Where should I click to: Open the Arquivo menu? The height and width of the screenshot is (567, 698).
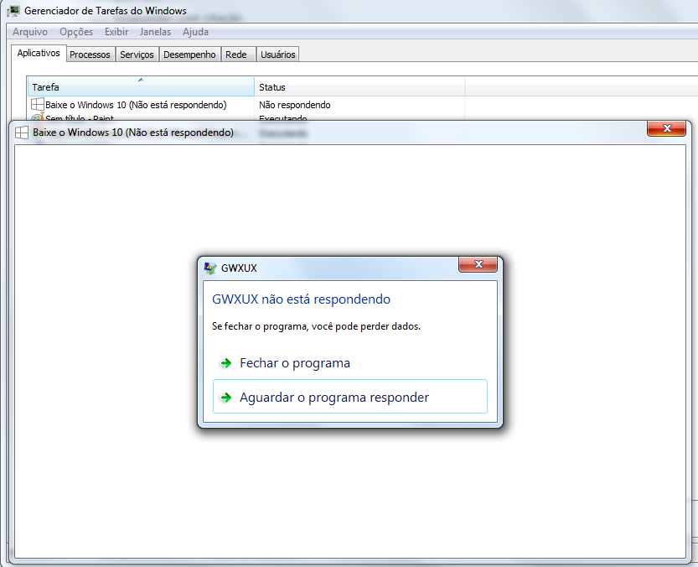click(x=30, y=32)
